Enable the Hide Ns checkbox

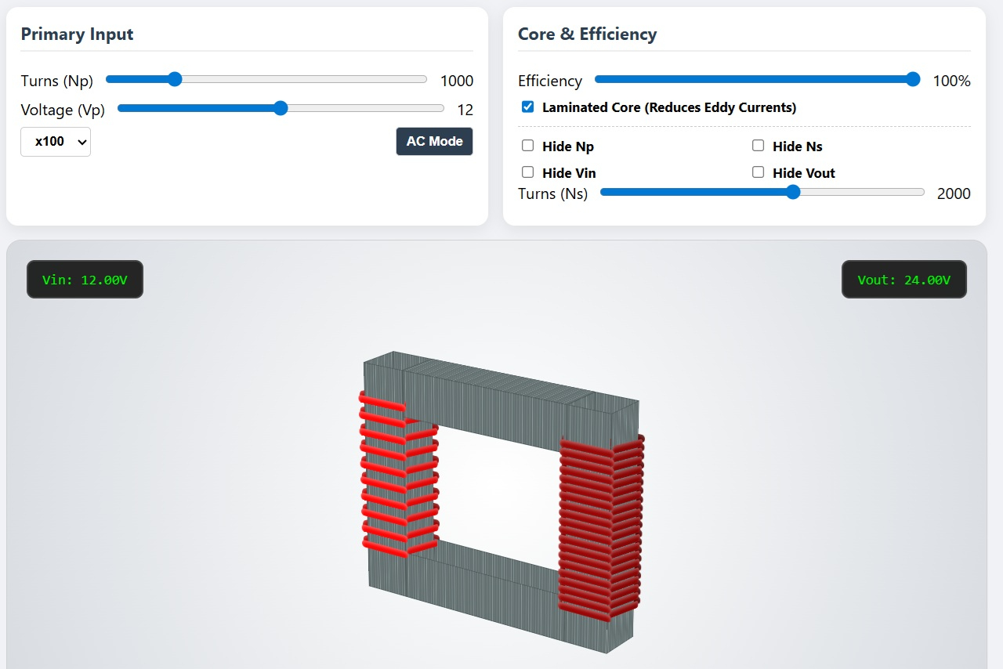click(x=758, y=146)
